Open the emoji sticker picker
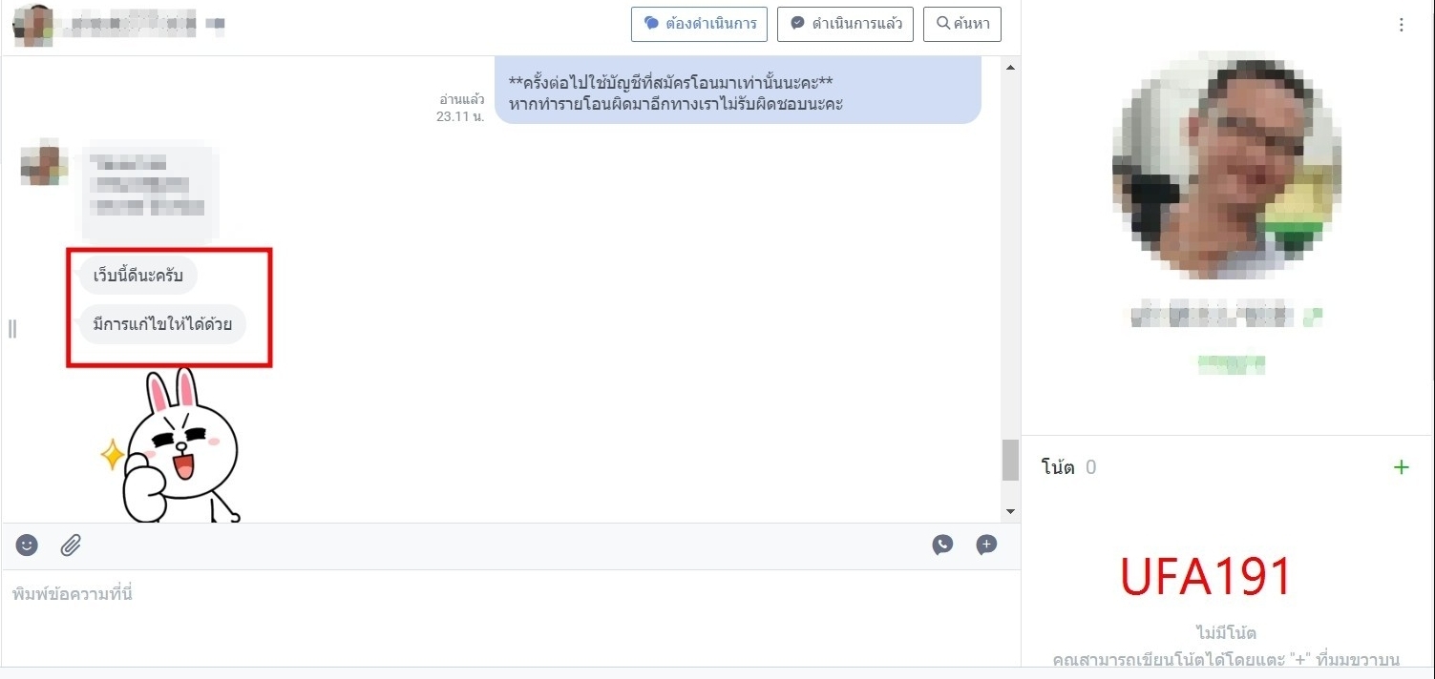The width and height of the screenshot is (1435, 679). [28, 545]
